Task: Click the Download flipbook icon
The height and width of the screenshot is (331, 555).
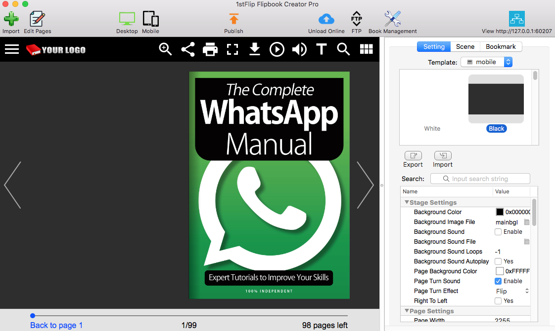Action: [x=254, y=49]
